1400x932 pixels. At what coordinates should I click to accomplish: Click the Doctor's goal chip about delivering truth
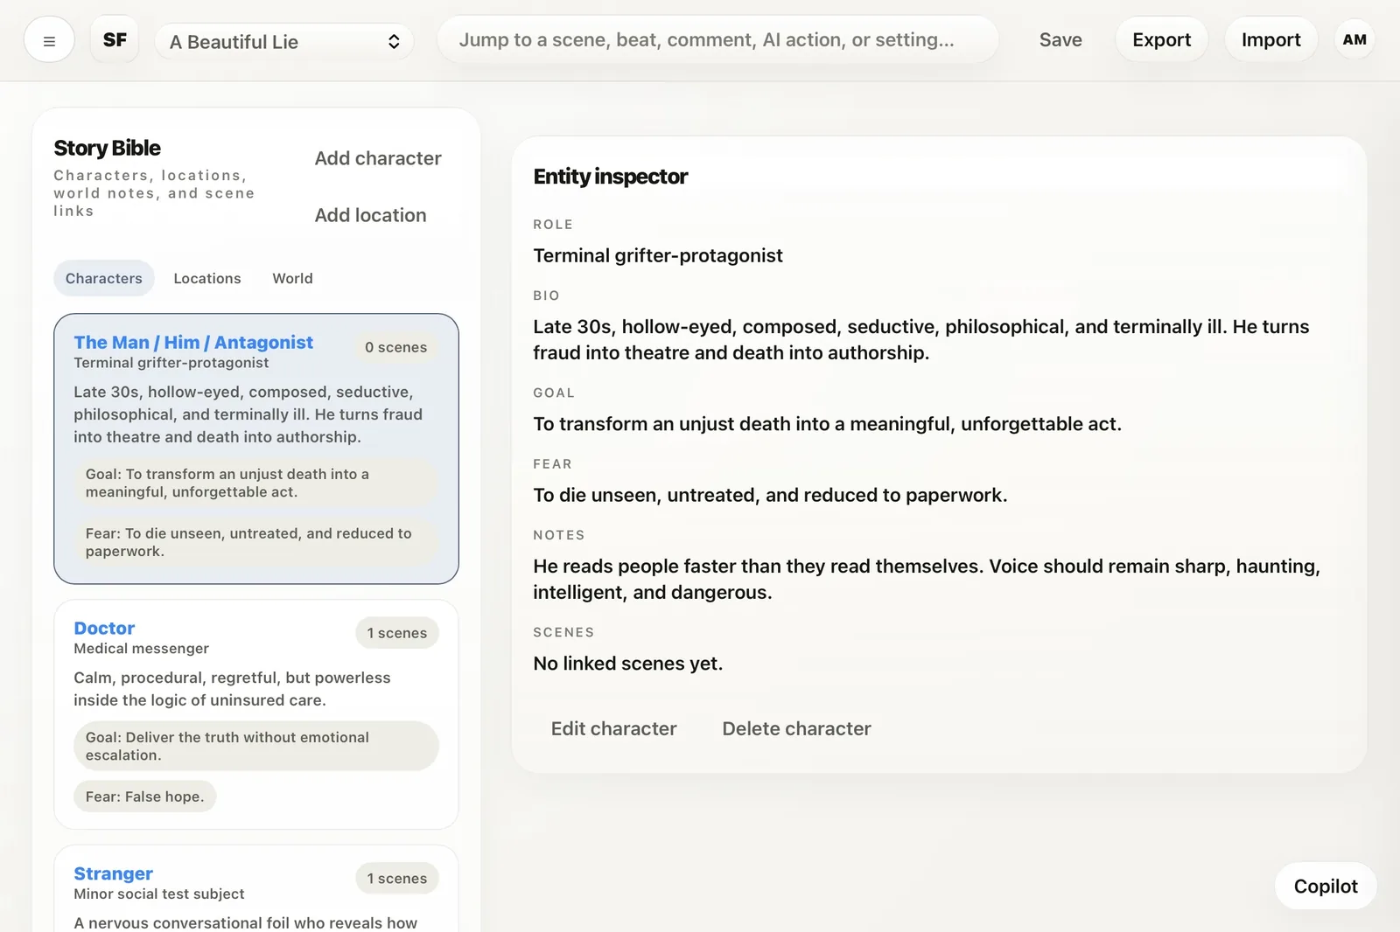point(255,747)
